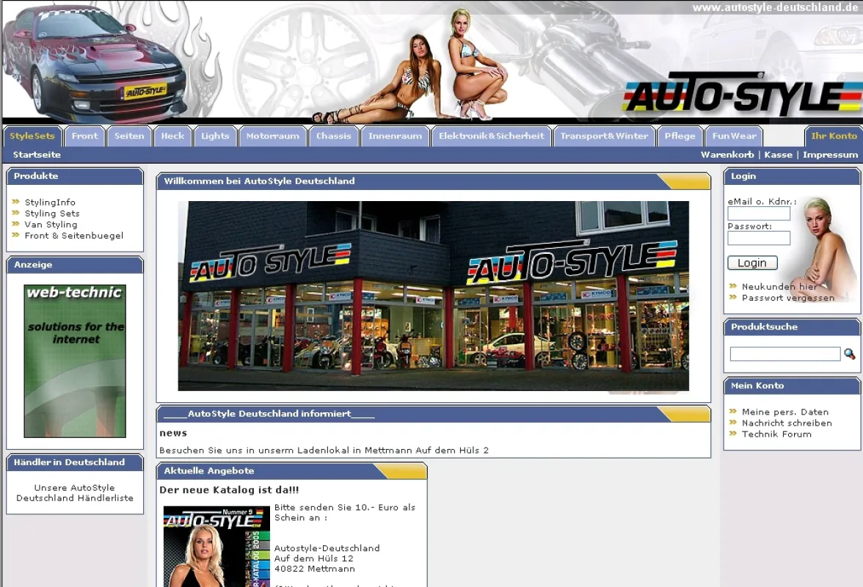
Task: Click the www.autostyle-deutschland.de header text
Action: [776, 7]
